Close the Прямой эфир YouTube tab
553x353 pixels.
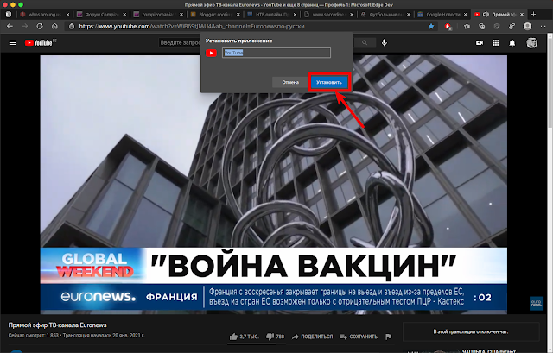pyautogui.click(x=522, y=15)
